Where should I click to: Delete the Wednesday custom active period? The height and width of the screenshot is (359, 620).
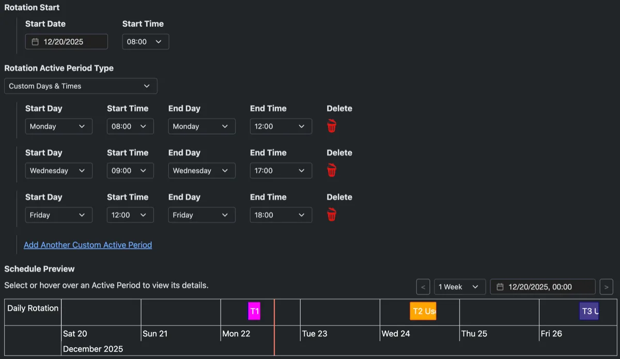click(332, 170)
